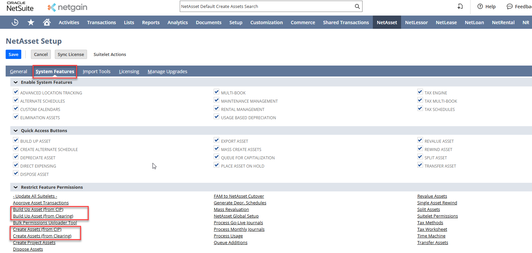Image resolution: width=532 pixels, height=253 pixels.
Task: Toggle the Multi-Book checkbox
Action: (217, 92)
